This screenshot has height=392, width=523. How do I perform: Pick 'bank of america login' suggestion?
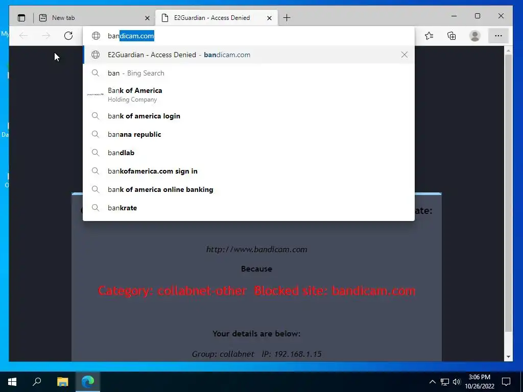pos(249,116)
